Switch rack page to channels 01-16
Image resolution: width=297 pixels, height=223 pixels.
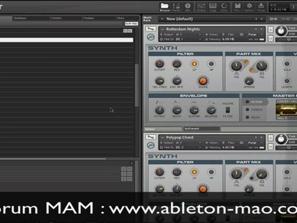[x=273, y=19]
